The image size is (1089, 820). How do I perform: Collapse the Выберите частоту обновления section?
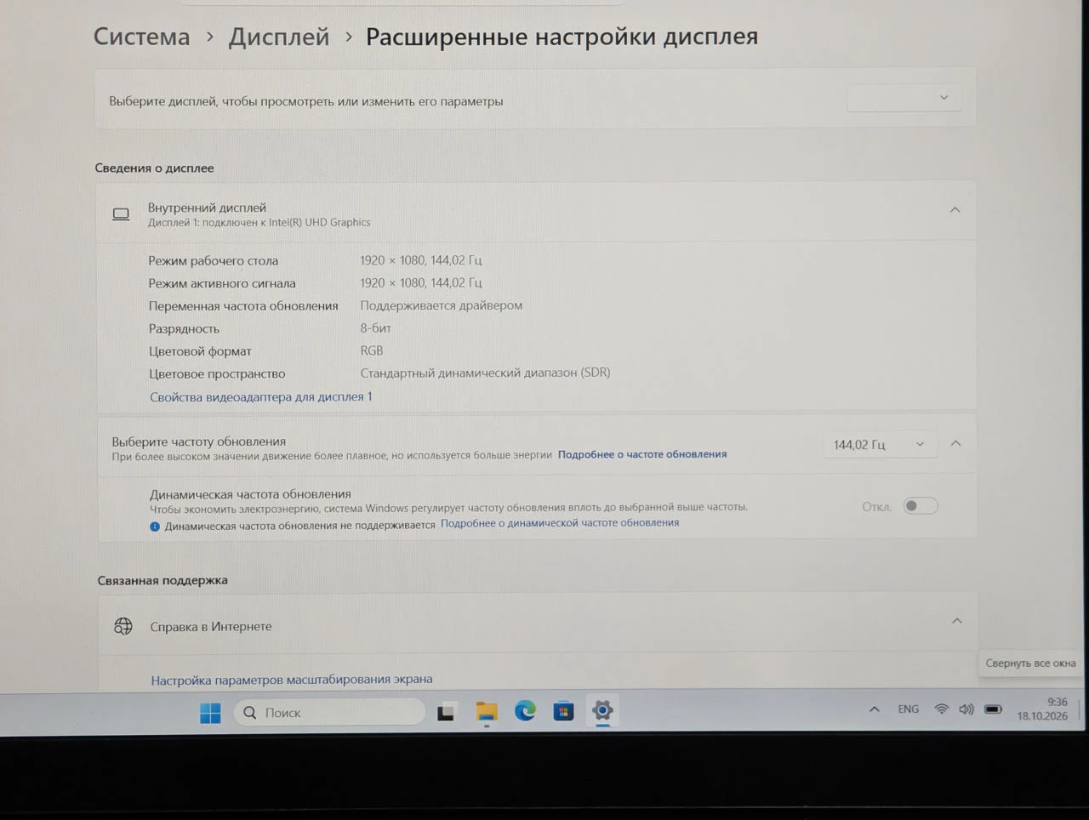pos(955,443)
